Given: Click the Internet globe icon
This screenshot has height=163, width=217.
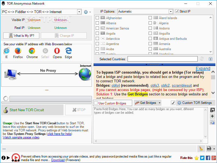Looking at the screenshot, I should point(85,74).
